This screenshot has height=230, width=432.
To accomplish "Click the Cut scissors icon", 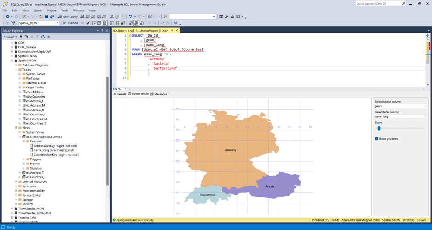I will tap(112, 17).
